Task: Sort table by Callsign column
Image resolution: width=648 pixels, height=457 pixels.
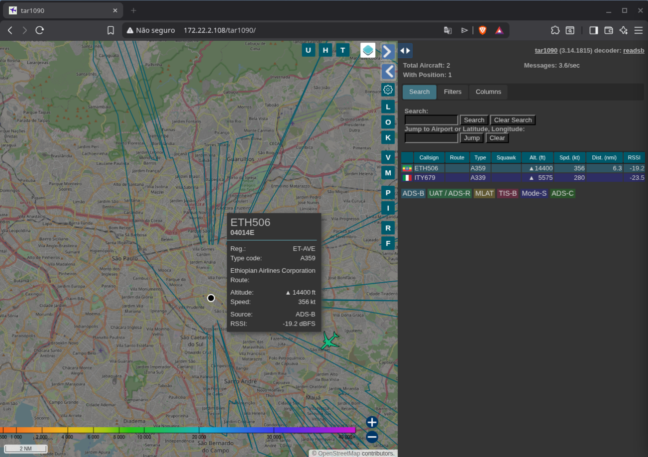Action: tap(429, 158)
